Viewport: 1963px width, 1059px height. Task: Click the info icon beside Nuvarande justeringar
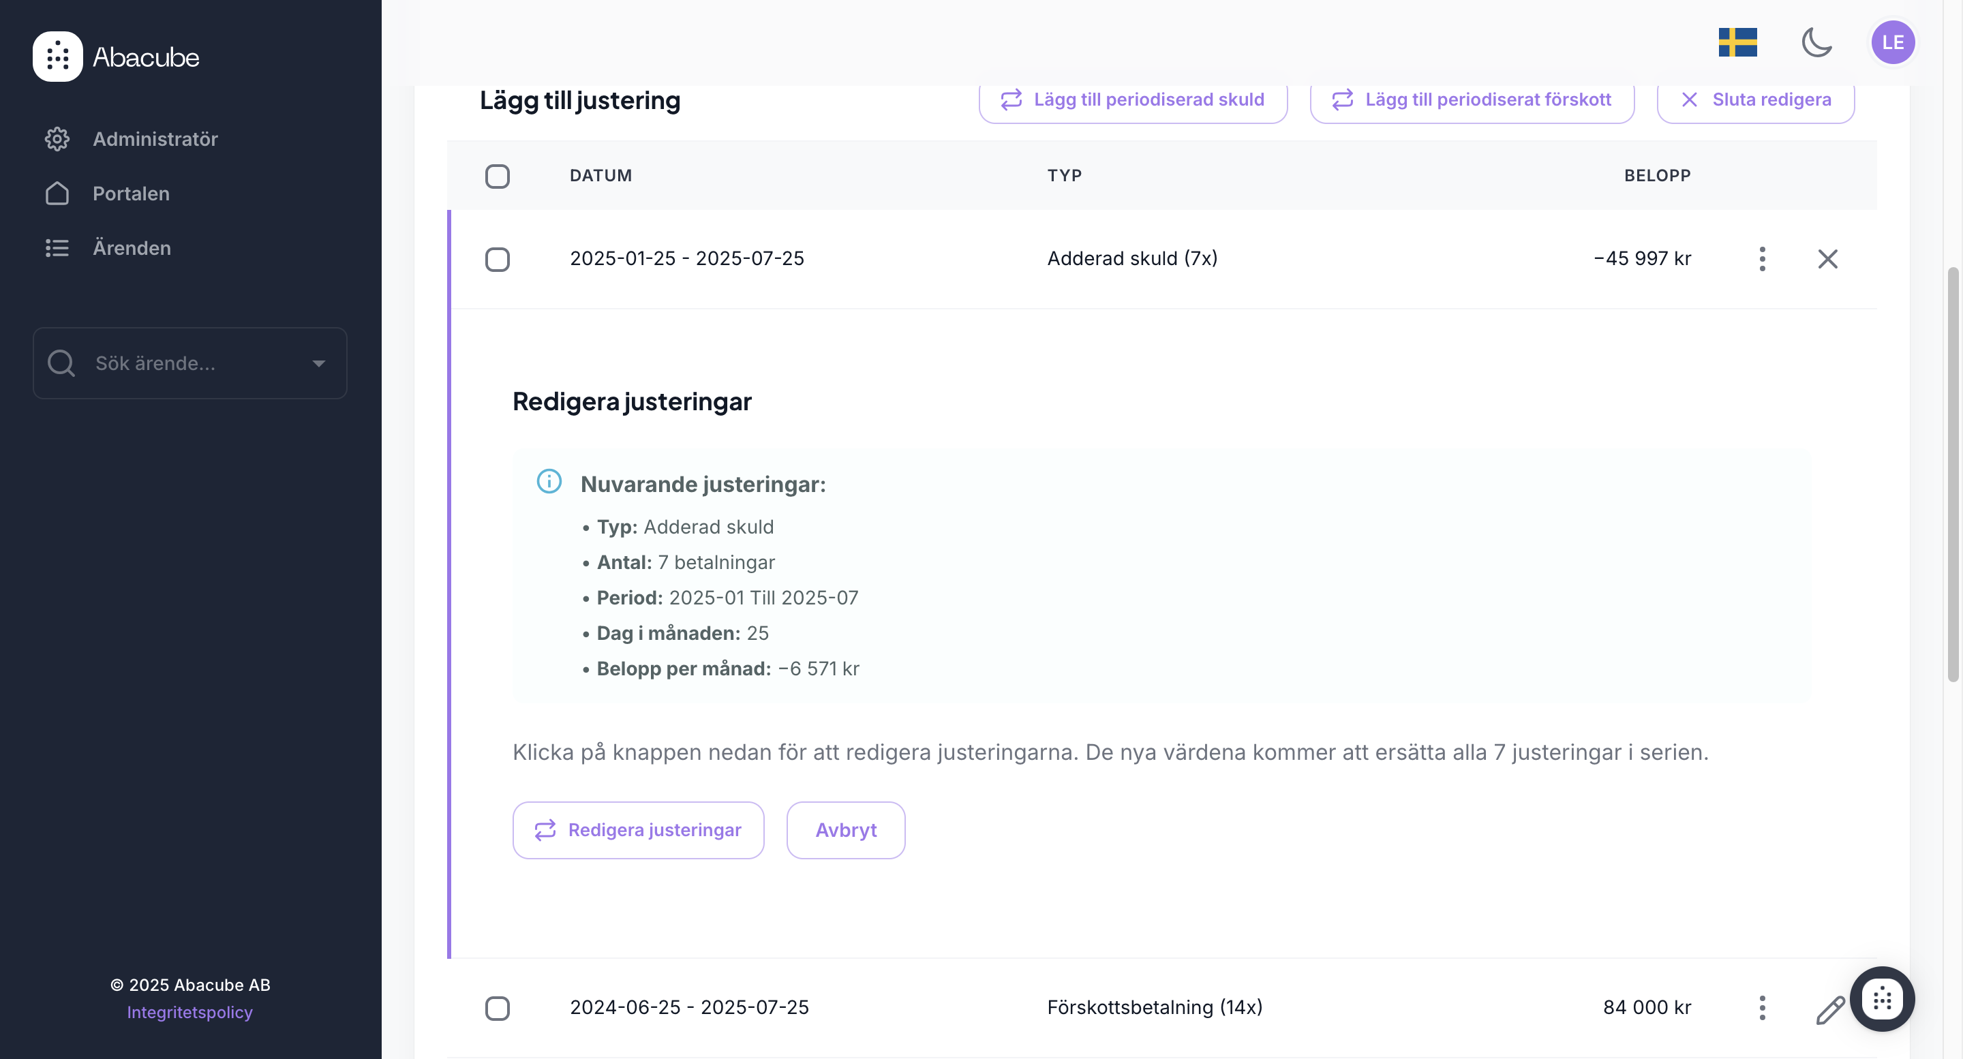(x=549, y=482)
